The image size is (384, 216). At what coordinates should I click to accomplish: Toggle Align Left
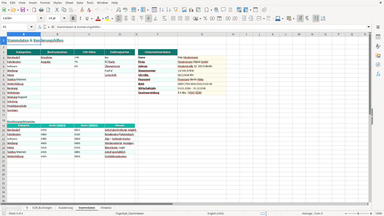pyautogui.click(x=119, y=19)
